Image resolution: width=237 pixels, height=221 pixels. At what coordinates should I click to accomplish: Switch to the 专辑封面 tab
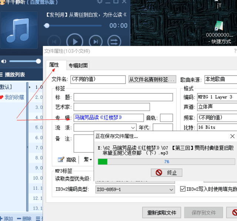coord(78,66)
